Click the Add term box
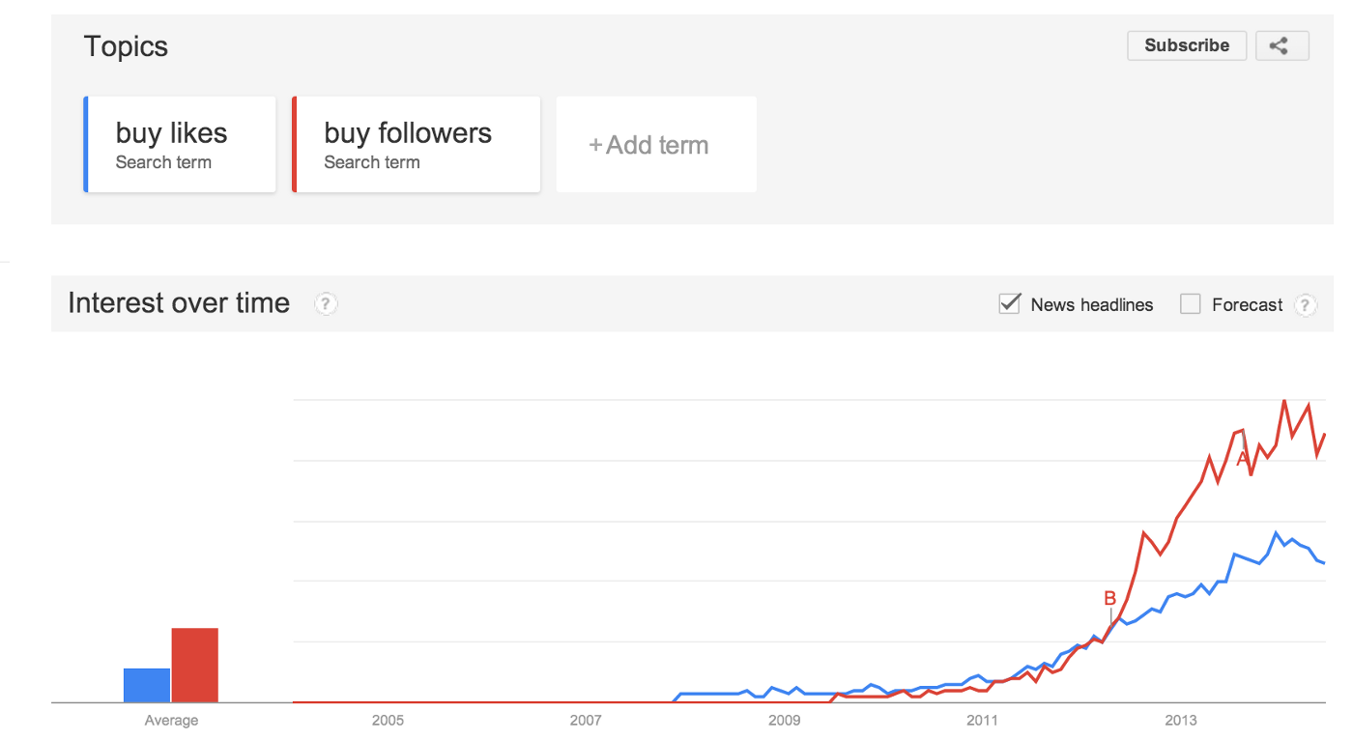 (x=656, y=145)
